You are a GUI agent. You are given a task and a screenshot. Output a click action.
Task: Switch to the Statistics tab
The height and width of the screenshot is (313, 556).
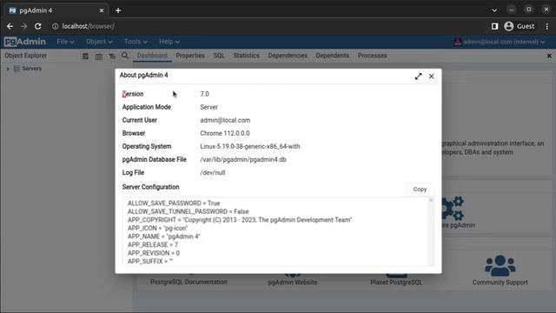pos(246,56)
